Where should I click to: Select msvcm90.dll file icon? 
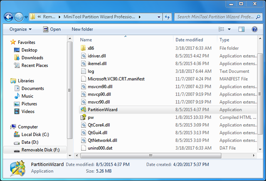pyautogui.click(x=83, y=86)
